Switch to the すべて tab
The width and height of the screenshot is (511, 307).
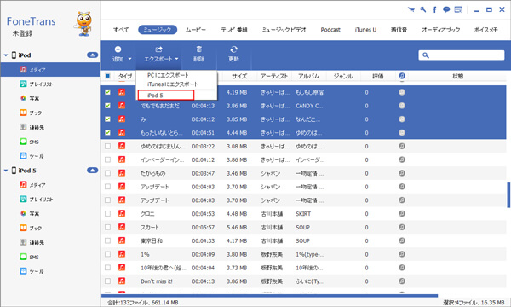point(121,30)
